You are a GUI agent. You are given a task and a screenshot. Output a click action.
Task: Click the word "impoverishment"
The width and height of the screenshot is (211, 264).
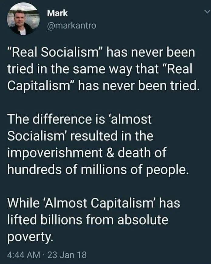click(55, 153)
